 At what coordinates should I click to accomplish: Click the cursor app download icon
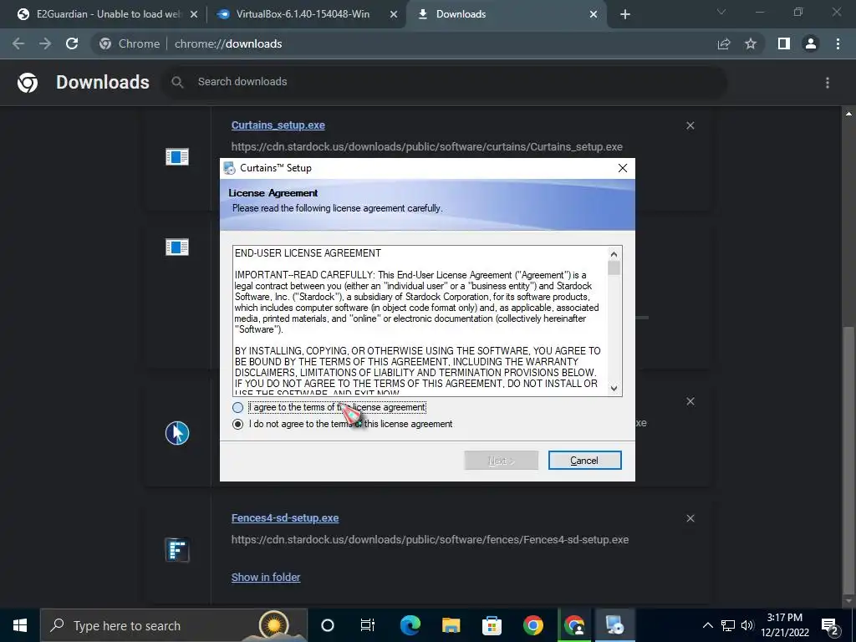click(177, 434)
